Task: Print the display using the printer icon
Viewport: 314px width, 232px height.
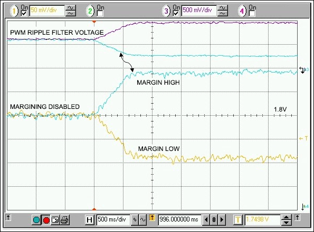Action: click(65, 220)
